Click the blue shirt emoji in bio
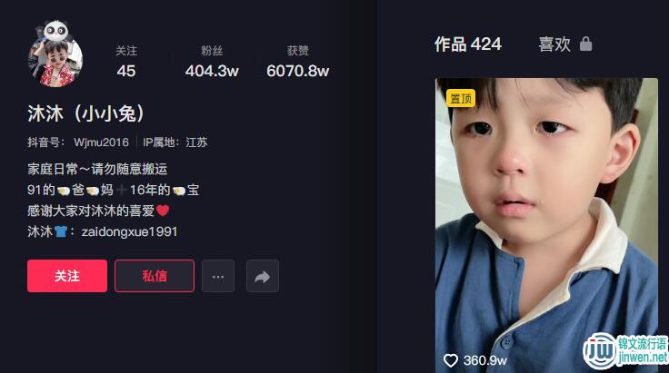669x373 pixels. (x=61, y=231)
